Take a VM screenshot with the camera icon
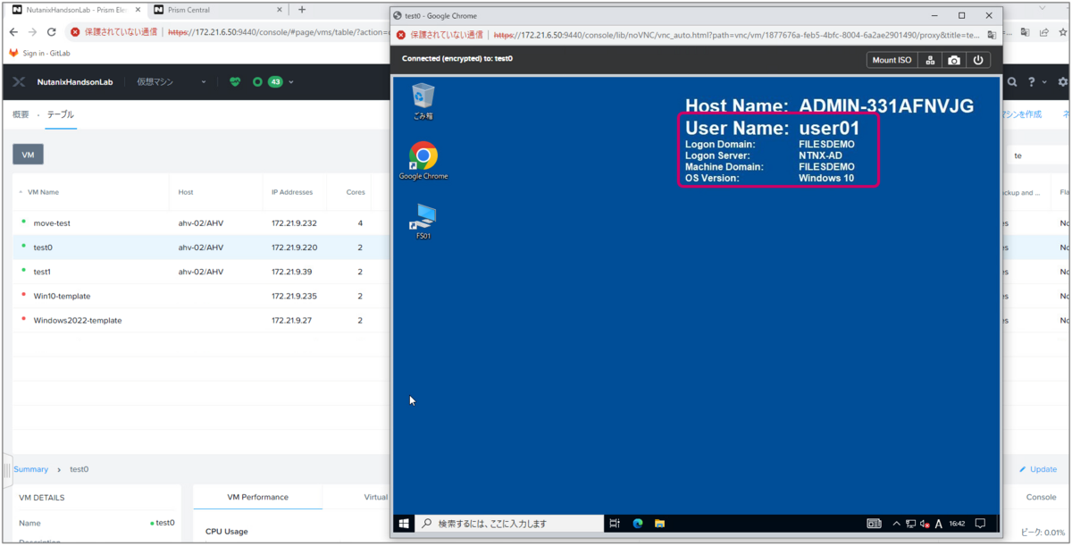1072x546 pixels. (954, 60)
